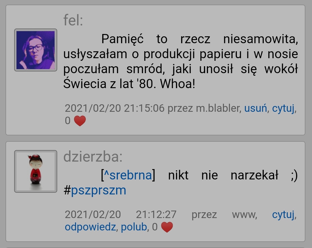Click the 'przez m.blabler' source text
Viewport: 312px width, 248px height.
coord(204,109)
